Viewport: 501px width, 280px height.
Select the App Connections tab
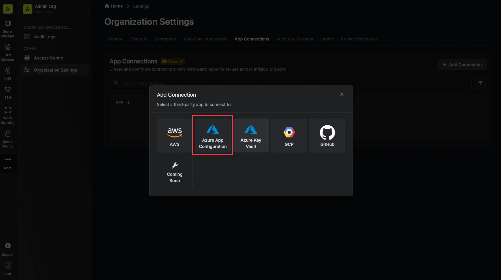coord(252,39)
